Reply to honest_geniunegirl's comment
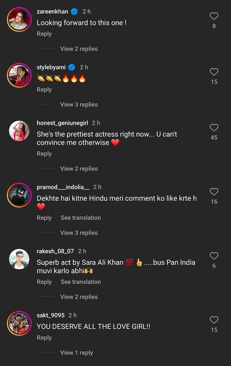The width and height of the screenshot is (231, 366). point(44,153)
